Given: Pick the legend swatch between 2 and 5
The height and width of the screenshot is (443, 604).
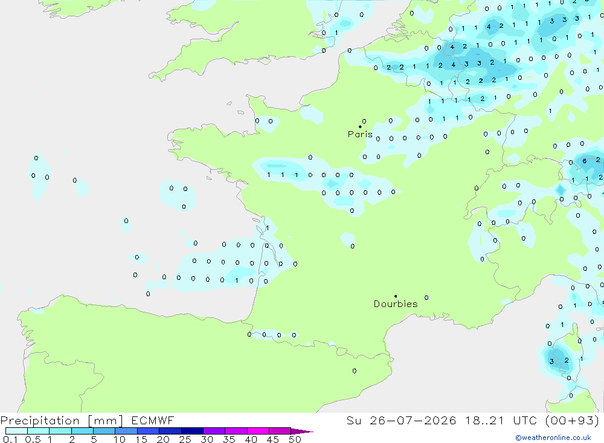Looking at the screenshot, I should pyautogui.click(x=82, y=431).
